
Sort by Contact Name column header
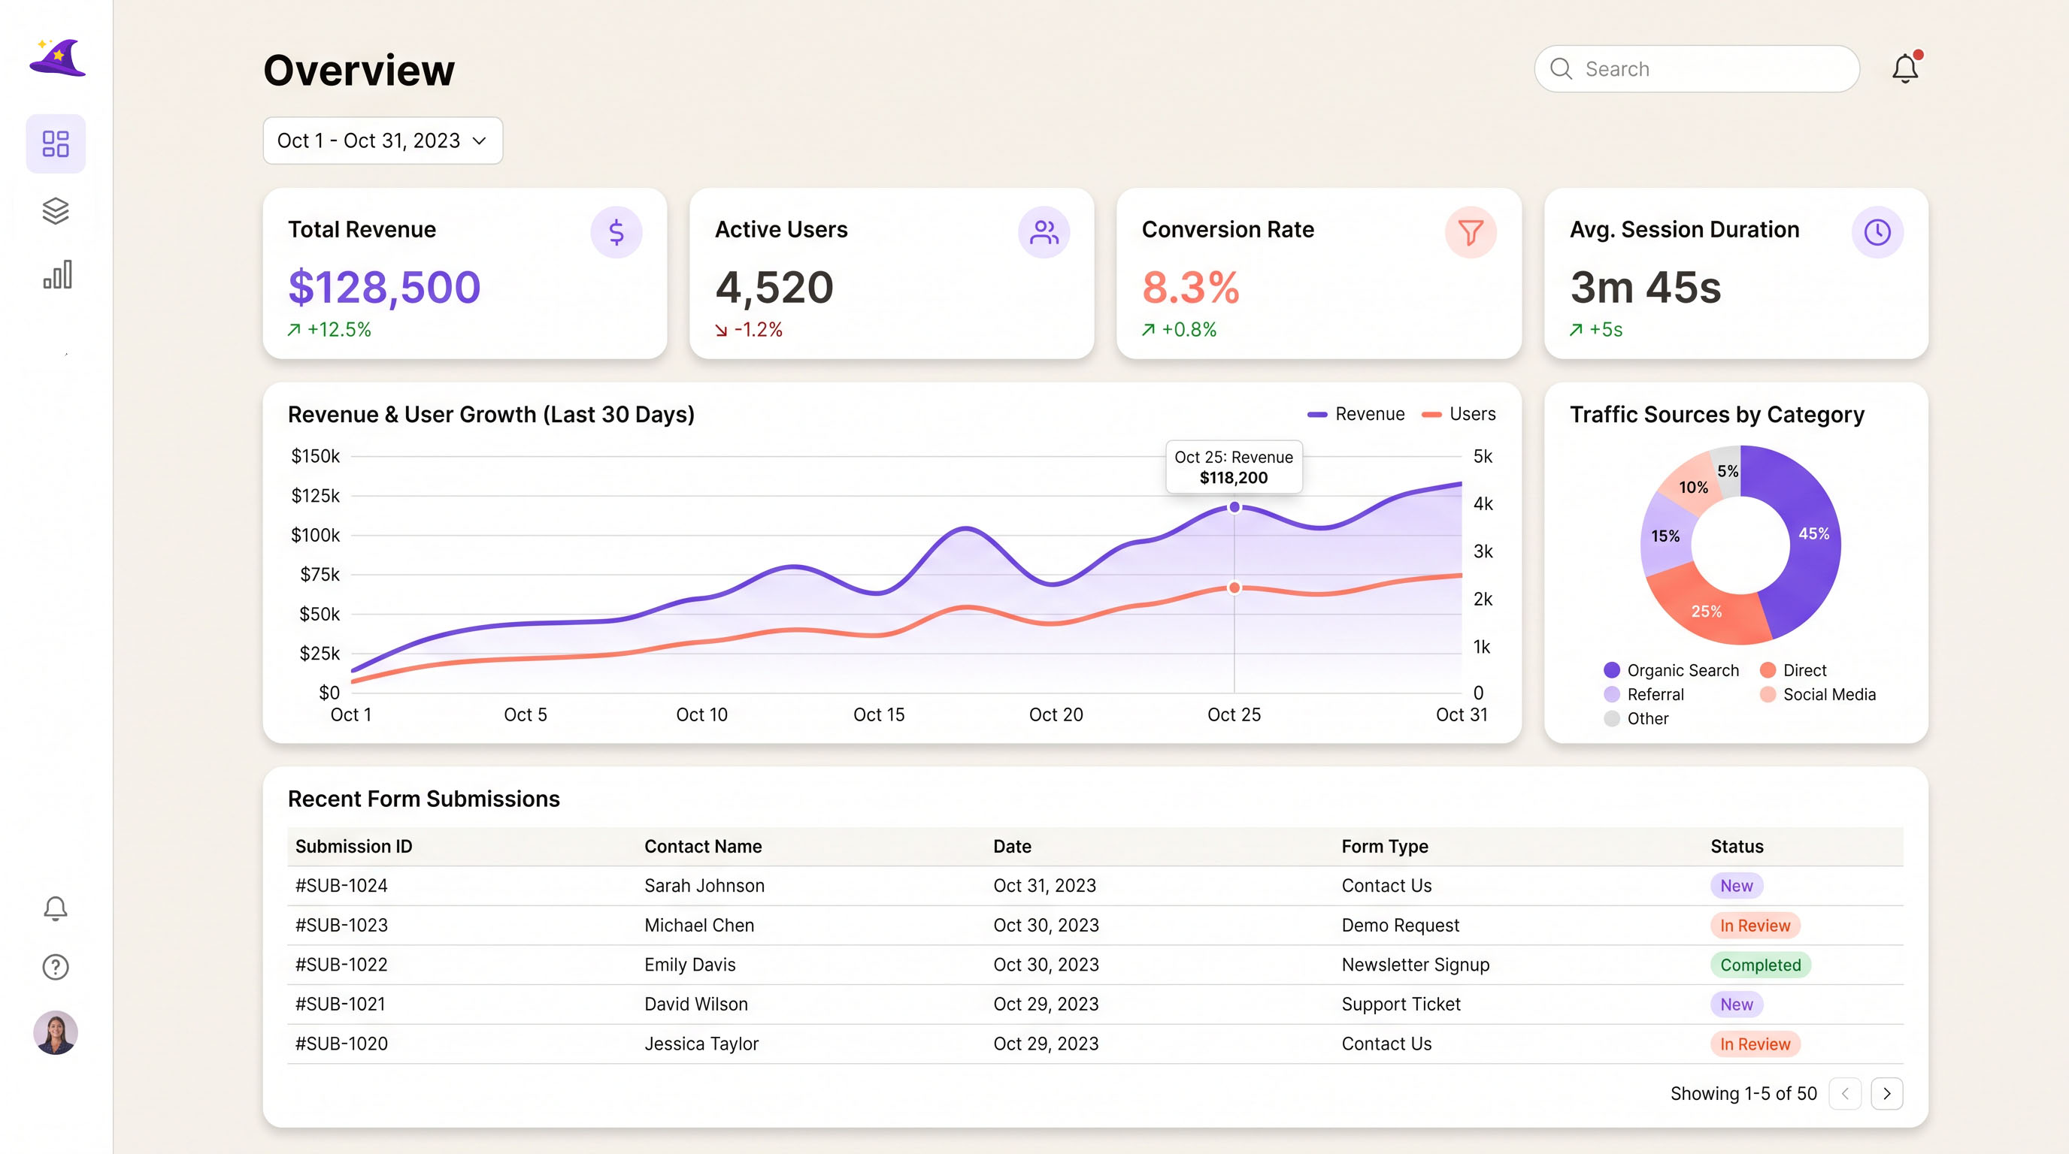click(x=703, y=846)
